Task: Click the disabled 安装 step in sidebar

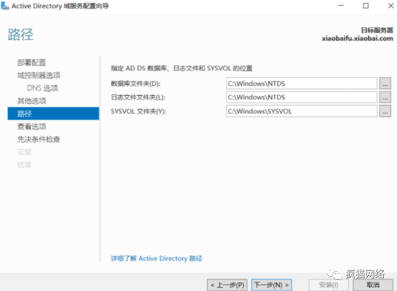Action: pos(24,152)
